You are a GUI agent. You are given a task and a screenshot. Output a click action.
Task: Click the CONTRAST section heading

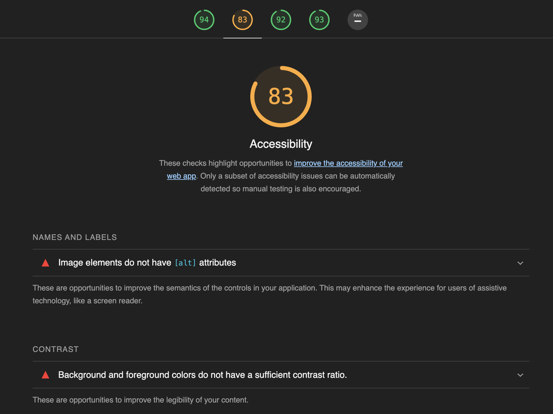(56, 349)
